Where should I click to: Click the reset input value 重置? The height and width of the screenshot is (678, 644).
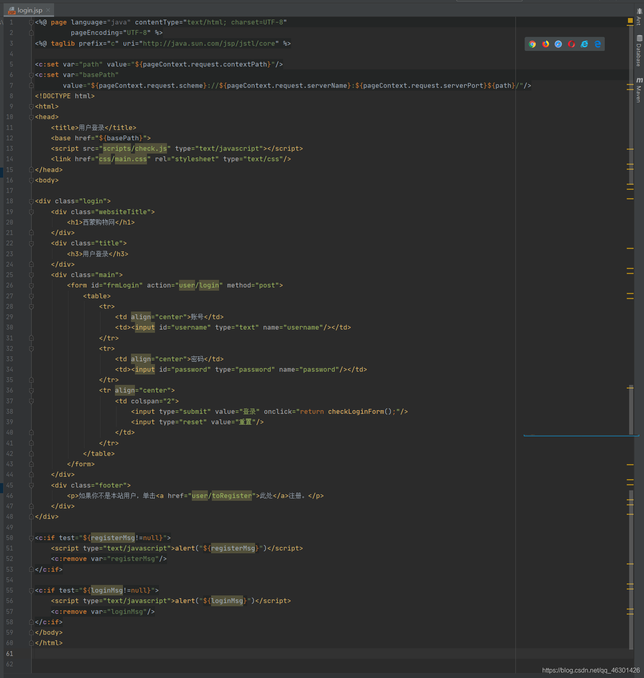coord(245,422)
